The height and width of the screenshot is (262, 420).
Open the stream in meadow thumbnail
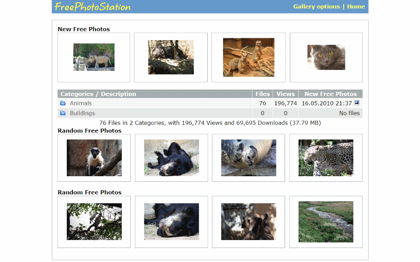[326, 222]
